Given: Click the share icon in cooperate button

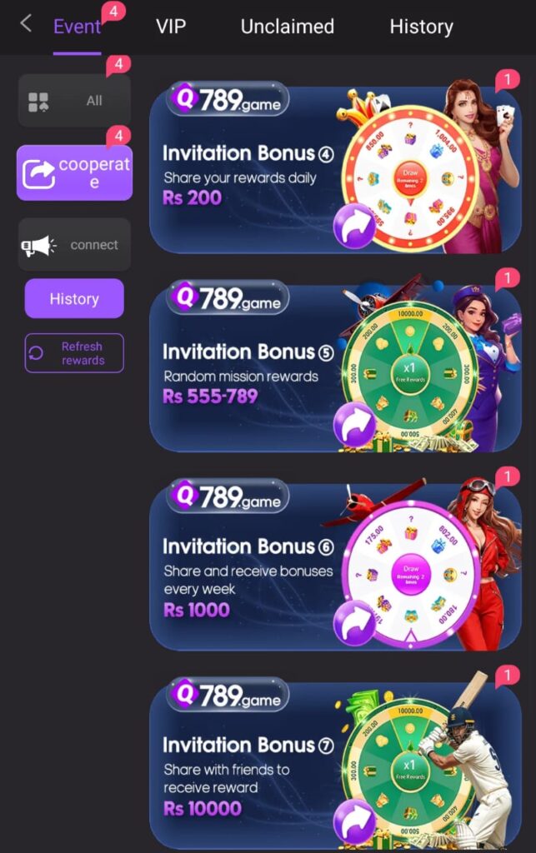Looking at the screenshot, I should [x=38, y=173].
